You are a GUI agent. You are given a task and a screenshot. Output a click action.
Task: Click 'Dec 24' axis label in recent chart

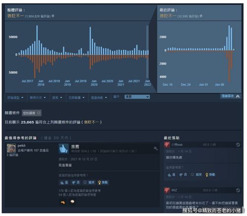point(186,85)
